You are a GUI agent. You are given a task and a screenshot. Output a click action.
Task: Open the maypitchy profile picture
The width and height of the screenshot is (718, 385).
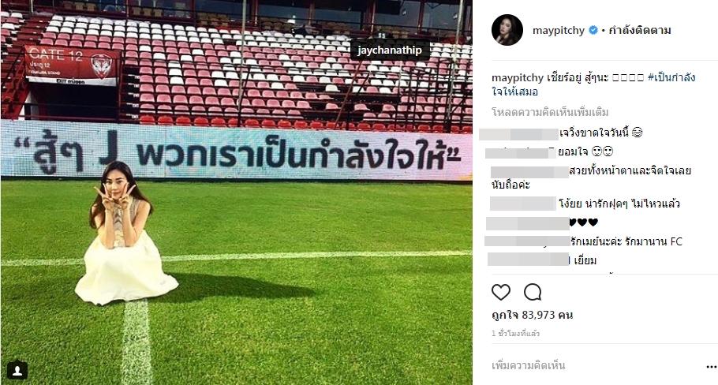[x=507, y=30]
